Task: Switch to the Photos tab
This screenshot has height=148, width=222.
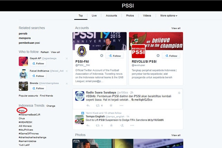Action: click(x=130, y=16)
